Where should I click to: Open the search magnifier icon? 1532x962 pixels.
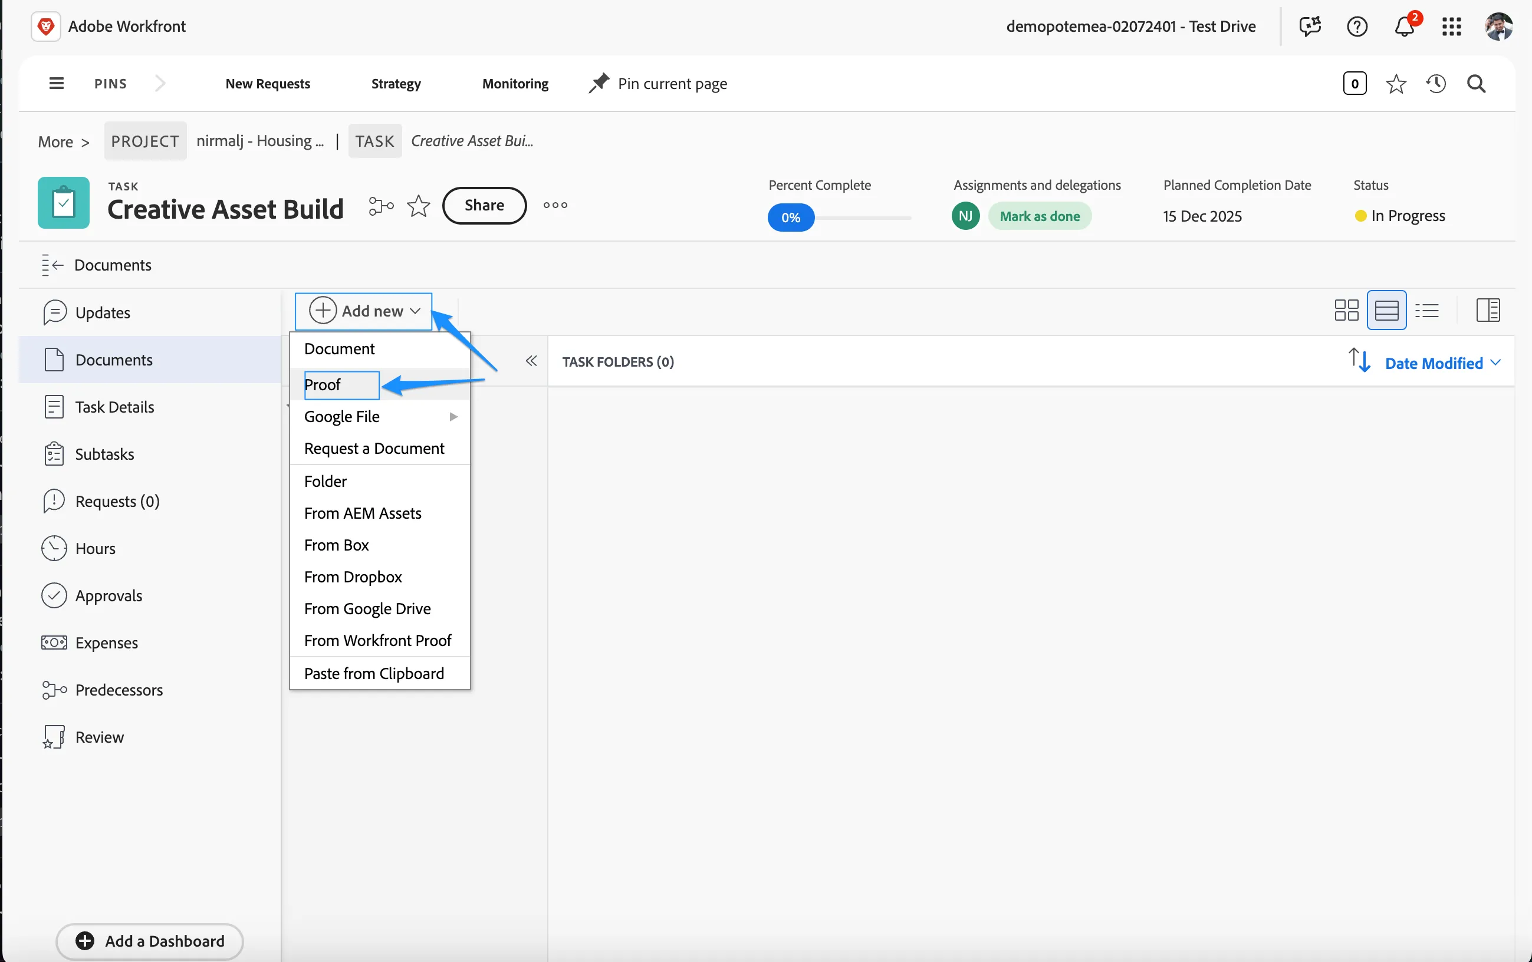point(1476,83)
